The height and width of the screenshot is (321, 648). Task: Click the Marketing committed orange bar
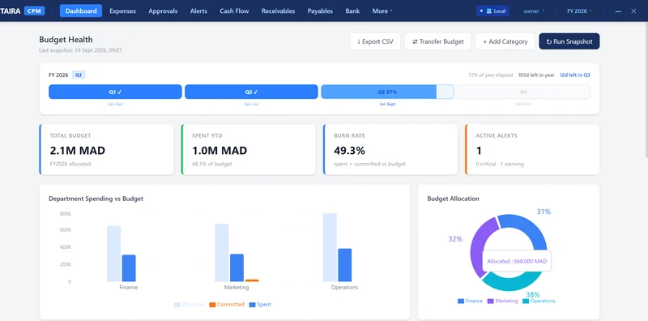click(x=252, y=280)
